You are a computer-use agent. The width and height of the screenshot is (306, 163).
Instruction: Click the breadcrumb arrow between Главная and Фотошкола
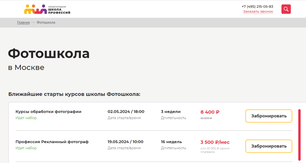tap(33, 22)
